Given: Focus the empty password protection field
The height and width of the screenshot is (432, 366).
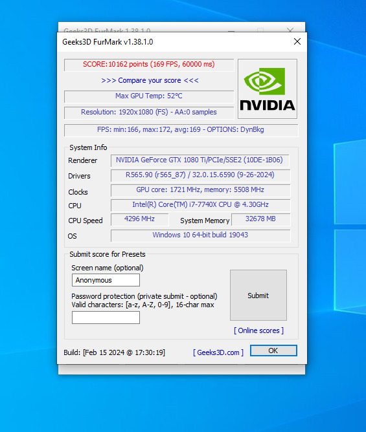Looking at the screenshot, I should pyautogui.click(x=106, y=318).
